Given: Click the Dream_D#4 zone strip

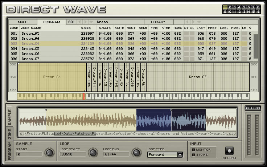Looking at the screenshot, I should click(89, 77).
